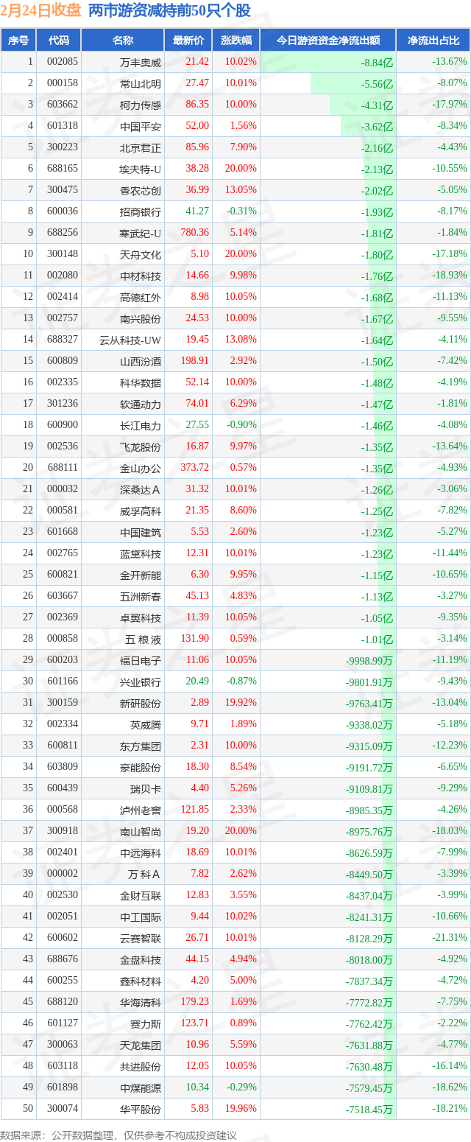The height and width of the screenshot is (1142, 471).
Task: Click stock name 泸州老窖
Action: 141,810
